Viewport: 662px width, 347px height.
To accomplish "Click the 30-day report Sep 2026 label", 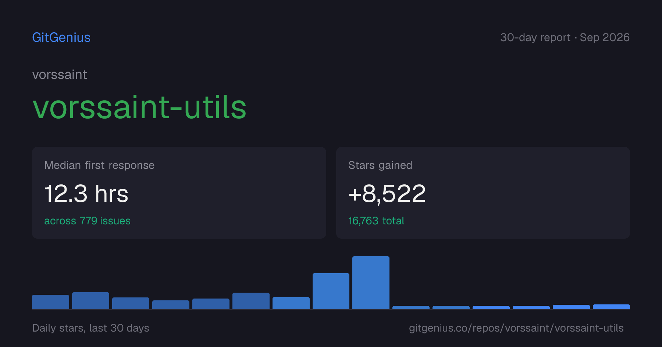I will click(x=565, y=37).
